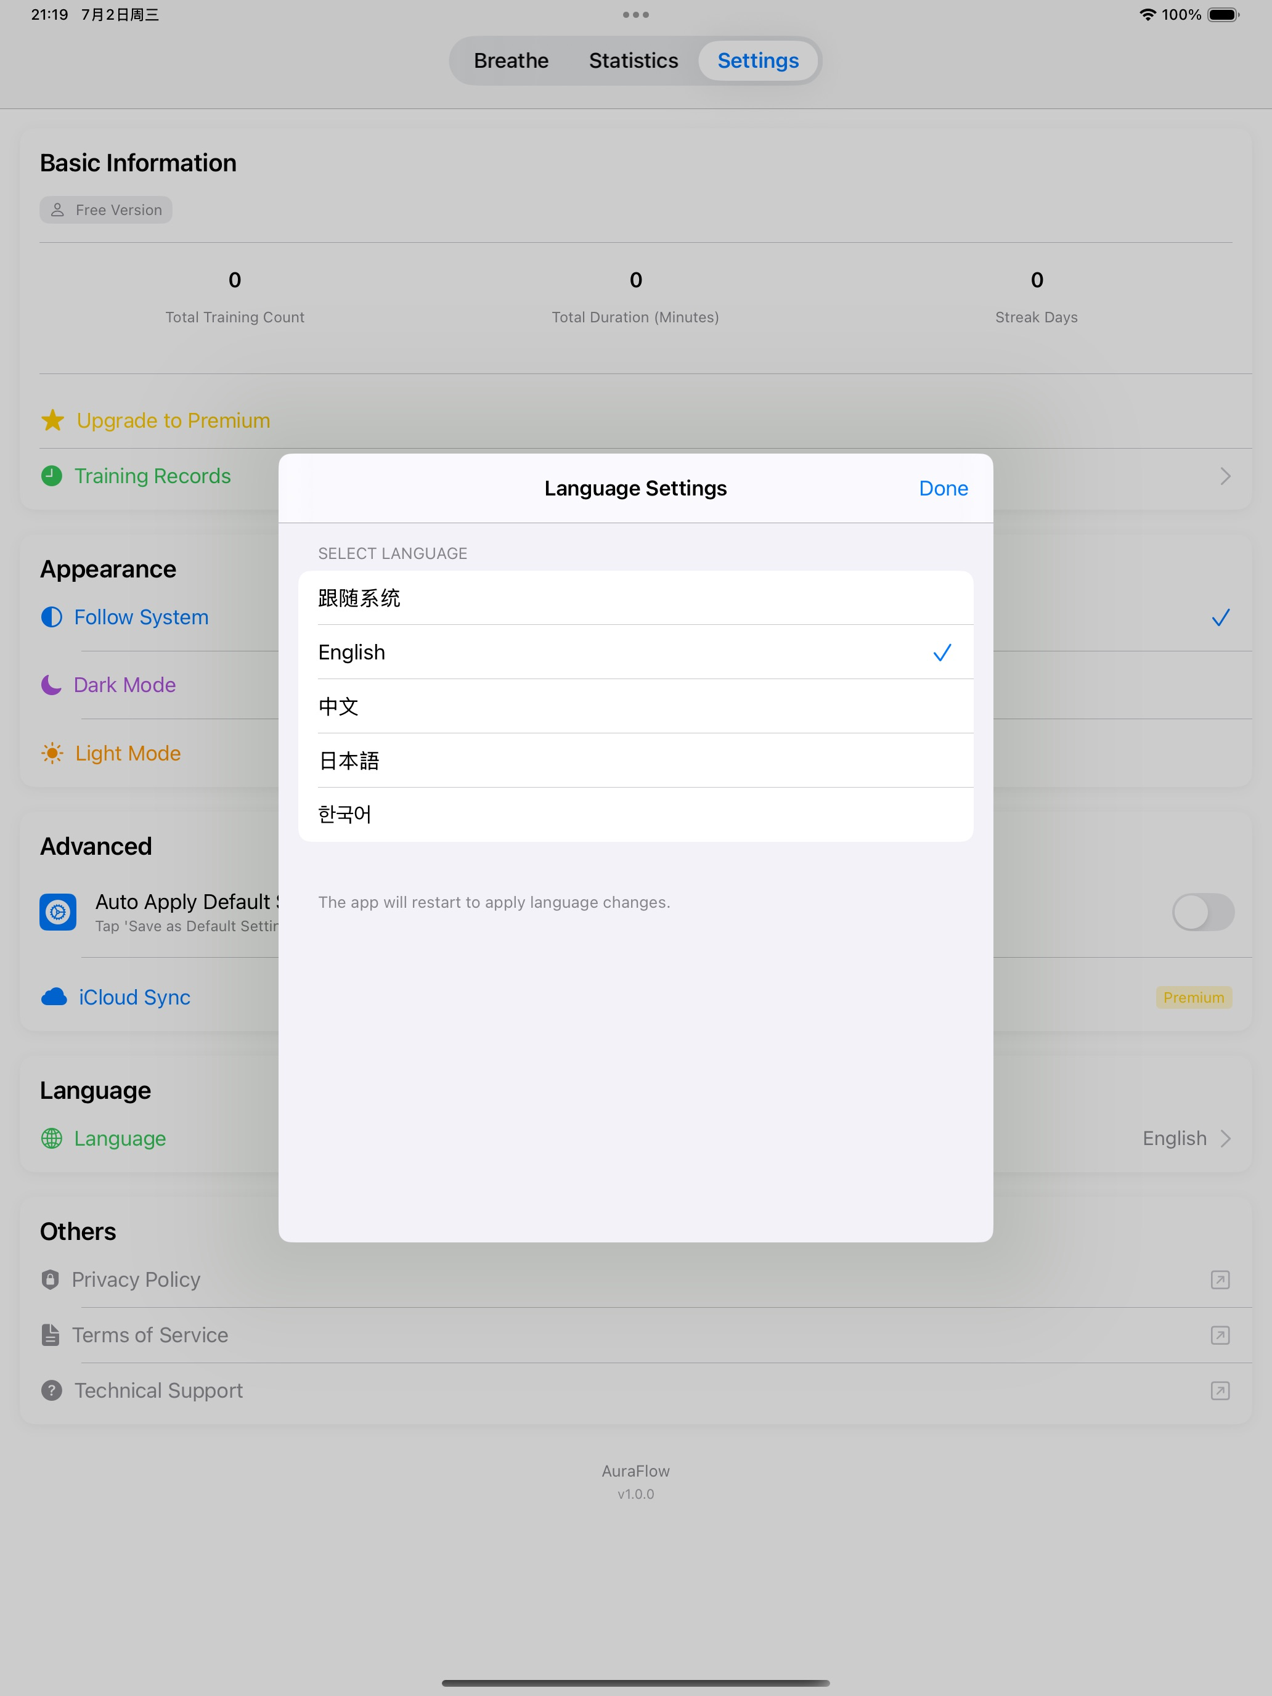Click the Training Records clock icon
This screenshot has height=1696, width=1272.
[51, 476]
